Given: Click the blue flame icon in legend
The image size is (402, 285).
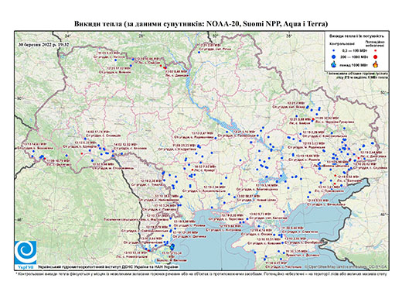Looking at the screenshot, I should coord(334,64).
